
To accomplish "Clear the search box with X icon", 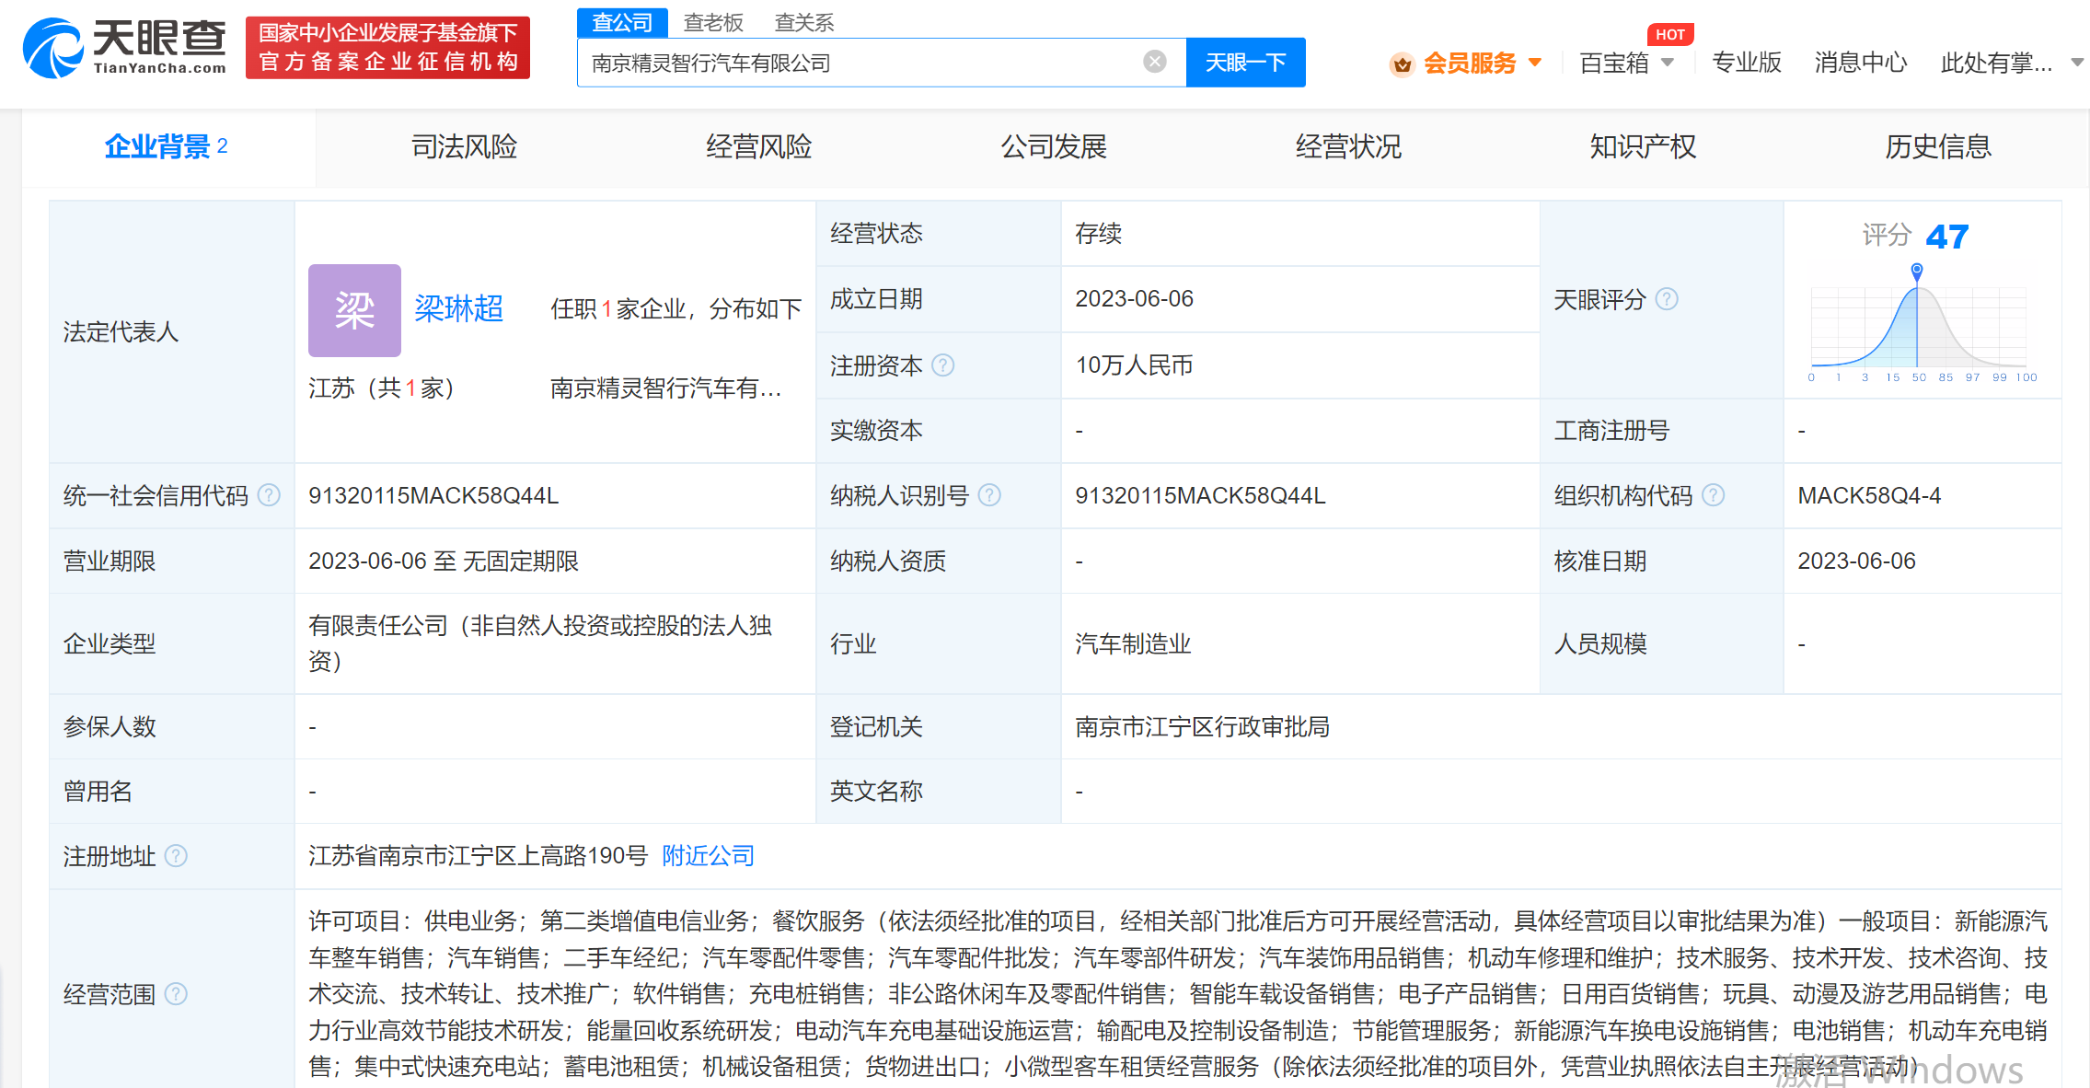I will 1154,62.
